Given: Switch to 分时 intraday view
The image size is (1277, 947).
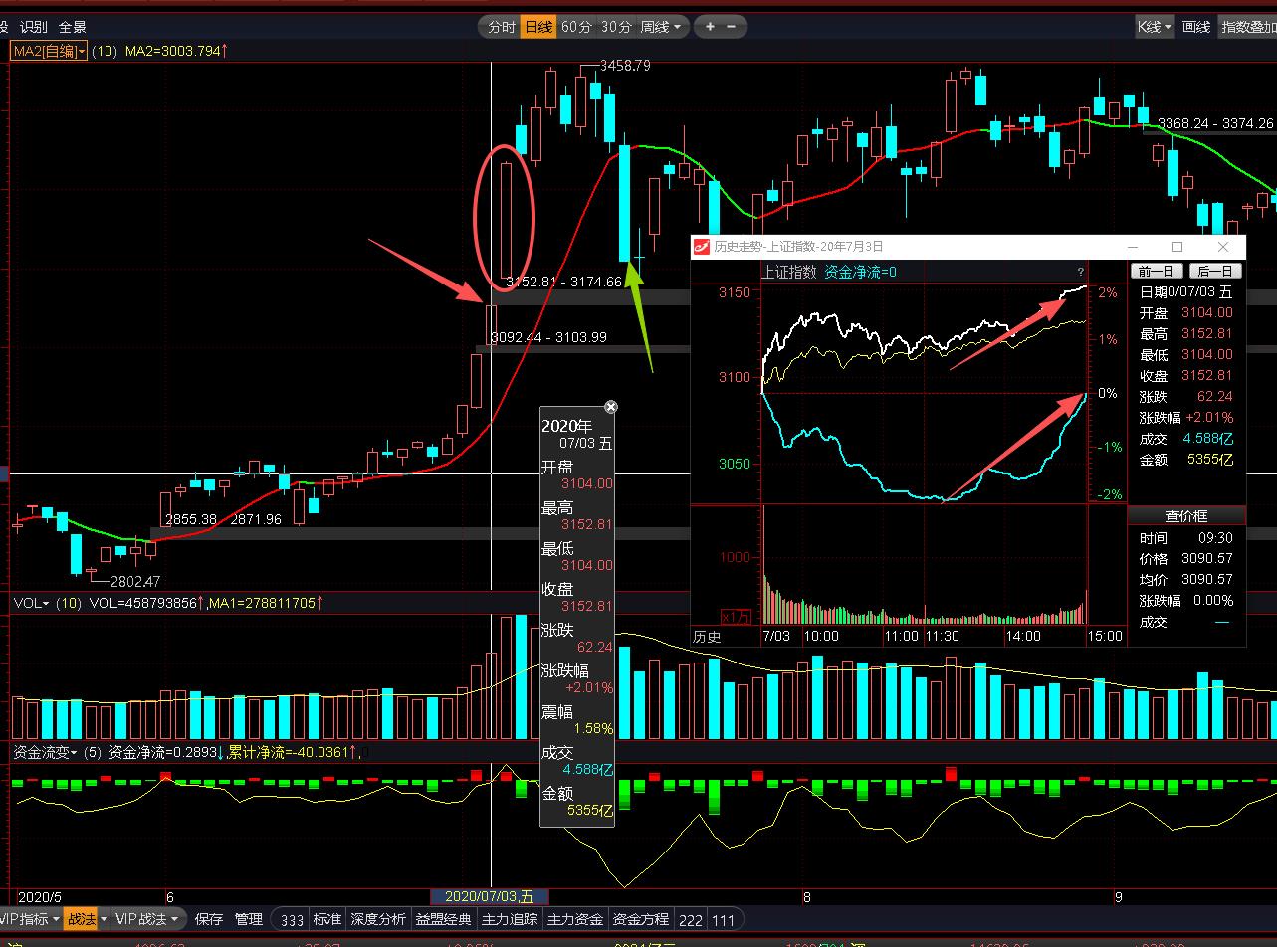Looking at the screenshot, I should (x=501, y=27).
